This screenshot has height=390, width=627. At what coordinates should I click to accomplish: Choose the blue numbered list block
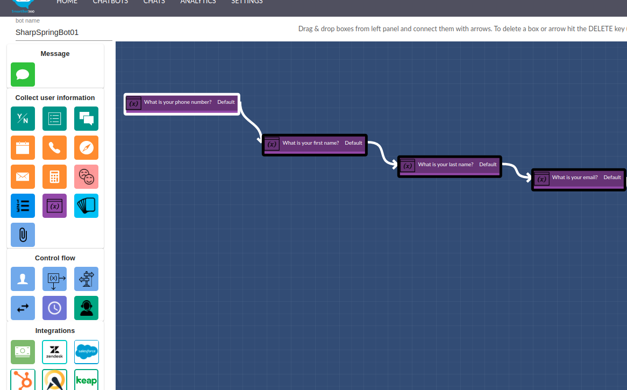tap(23, 205)
